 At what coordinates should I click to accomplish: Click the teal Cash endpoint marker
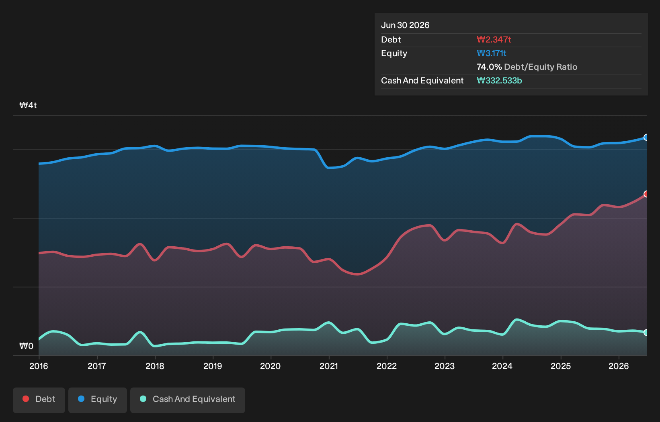[646, 333]
